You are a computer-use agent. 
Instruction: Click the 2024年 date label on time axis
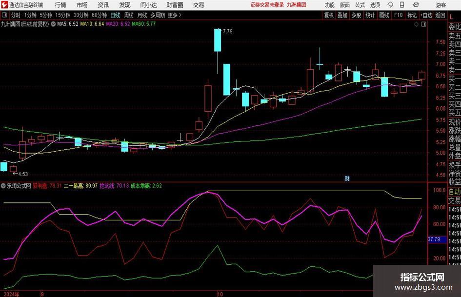pyautogui.click(x=12, y=294)
